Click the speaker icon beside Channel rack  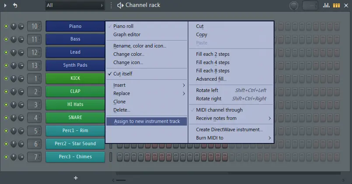tap(120, 5)
